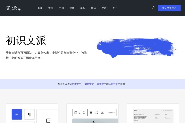Click the drag handle dots icon
The image size is (185, 123).
click(80, 113)
